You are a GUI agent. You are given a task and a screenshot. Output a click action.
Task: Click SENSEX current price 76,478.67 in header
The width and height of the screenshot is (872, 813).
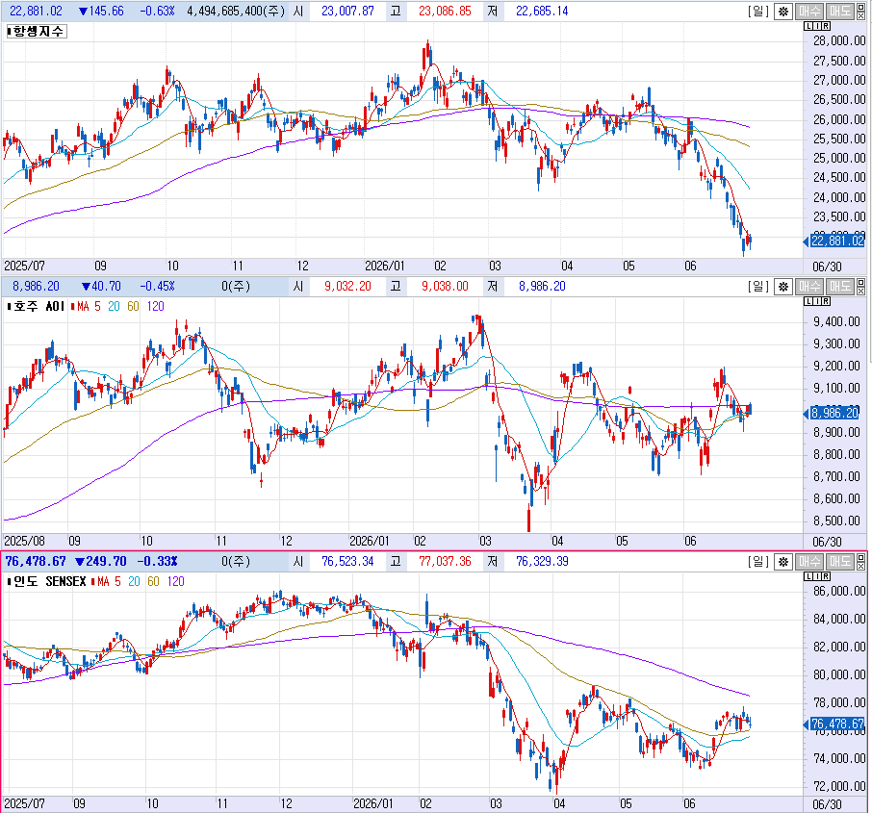(x=36, y=562)
